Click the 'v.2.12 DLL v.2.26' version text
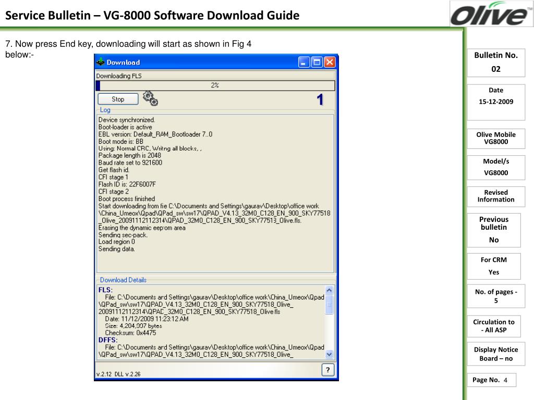Screen dimensions: 534x400 pos(118,374)
